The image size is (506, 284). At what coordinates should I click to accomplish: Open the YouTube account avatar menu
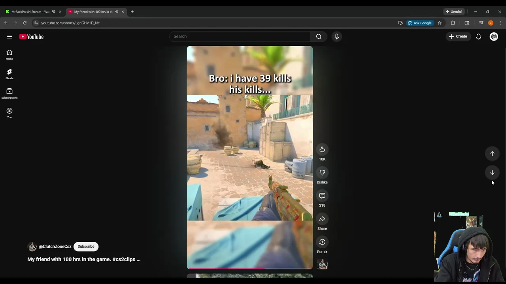(494, 36)
